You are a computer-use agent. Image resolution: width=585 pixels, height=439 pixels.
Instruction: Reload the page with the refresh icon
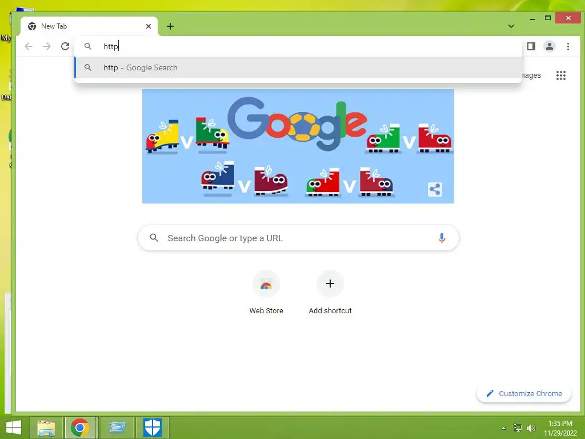65,46
